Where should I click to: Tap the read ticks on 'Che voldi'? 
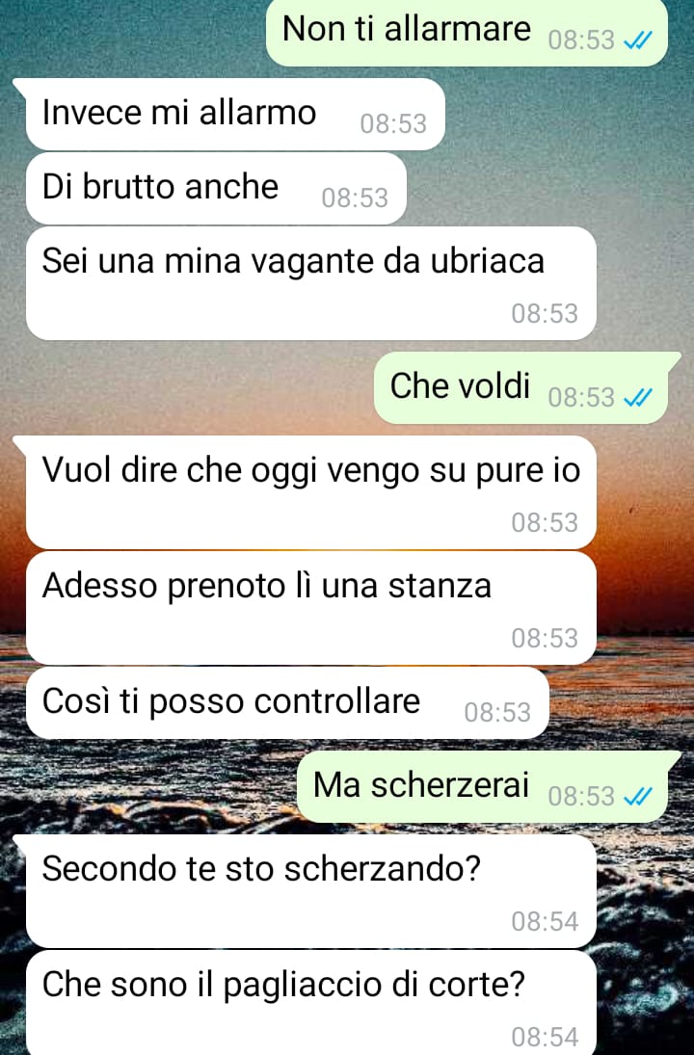pyautogui.click(x=637, y=398)
